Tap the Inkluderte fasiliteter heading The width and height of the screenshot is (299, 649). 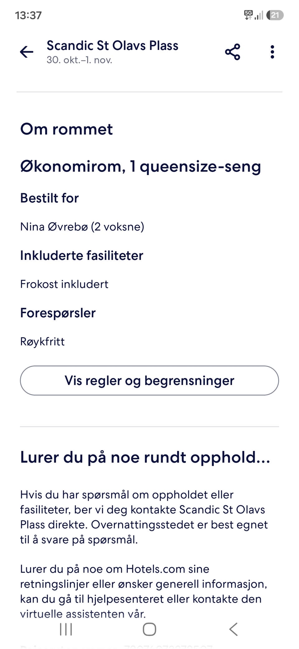pos(82,256)
